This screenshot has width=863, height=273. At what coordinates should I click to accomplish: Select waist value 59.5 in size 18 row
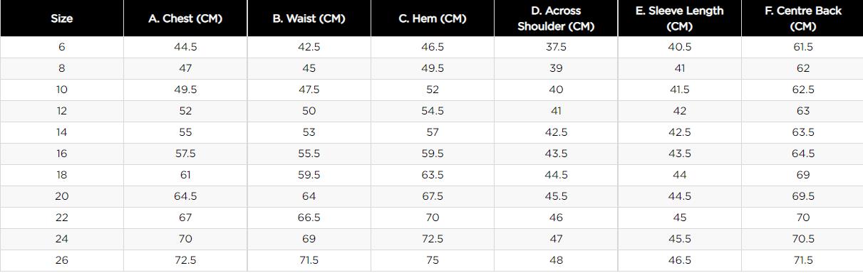pyautogui.click(x=309, y=175)
